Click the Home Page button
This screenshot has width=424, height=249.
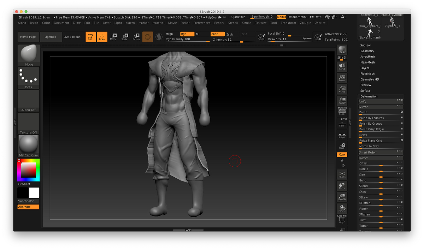[x=28, y=37]
